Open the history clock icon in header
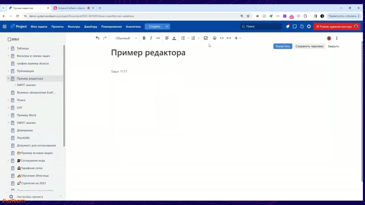Viewport: 365px width, 205px height. point(302,26)
